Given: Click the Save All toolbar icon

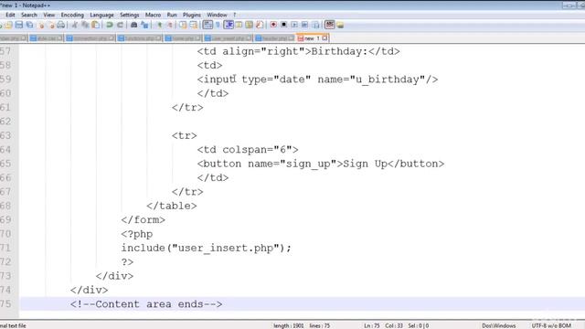Looking at the screenshot, I should point(29,25).
